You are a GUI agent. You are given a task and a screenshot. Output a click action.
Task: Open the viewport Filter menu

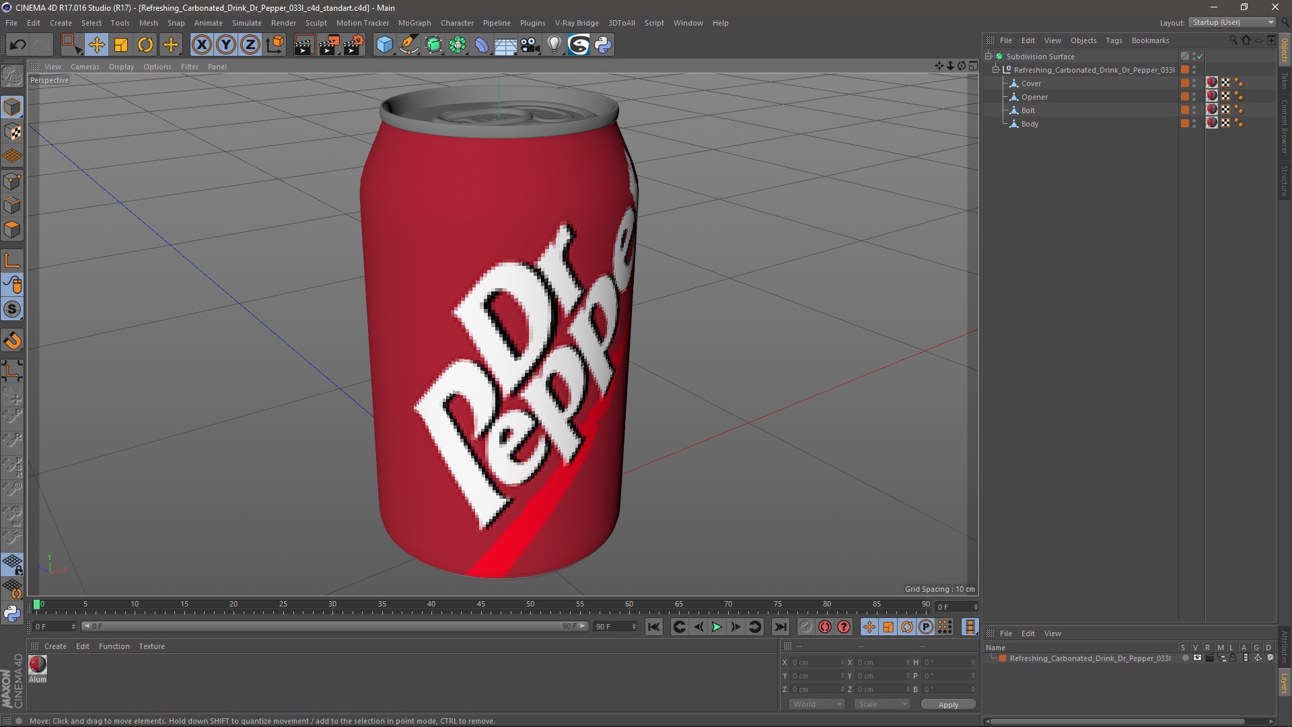pos(190,67)
